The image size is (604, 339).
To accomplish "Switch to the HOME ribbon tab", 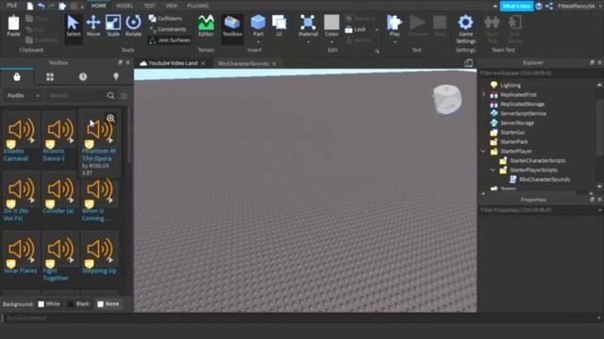I will coord(98,6).
